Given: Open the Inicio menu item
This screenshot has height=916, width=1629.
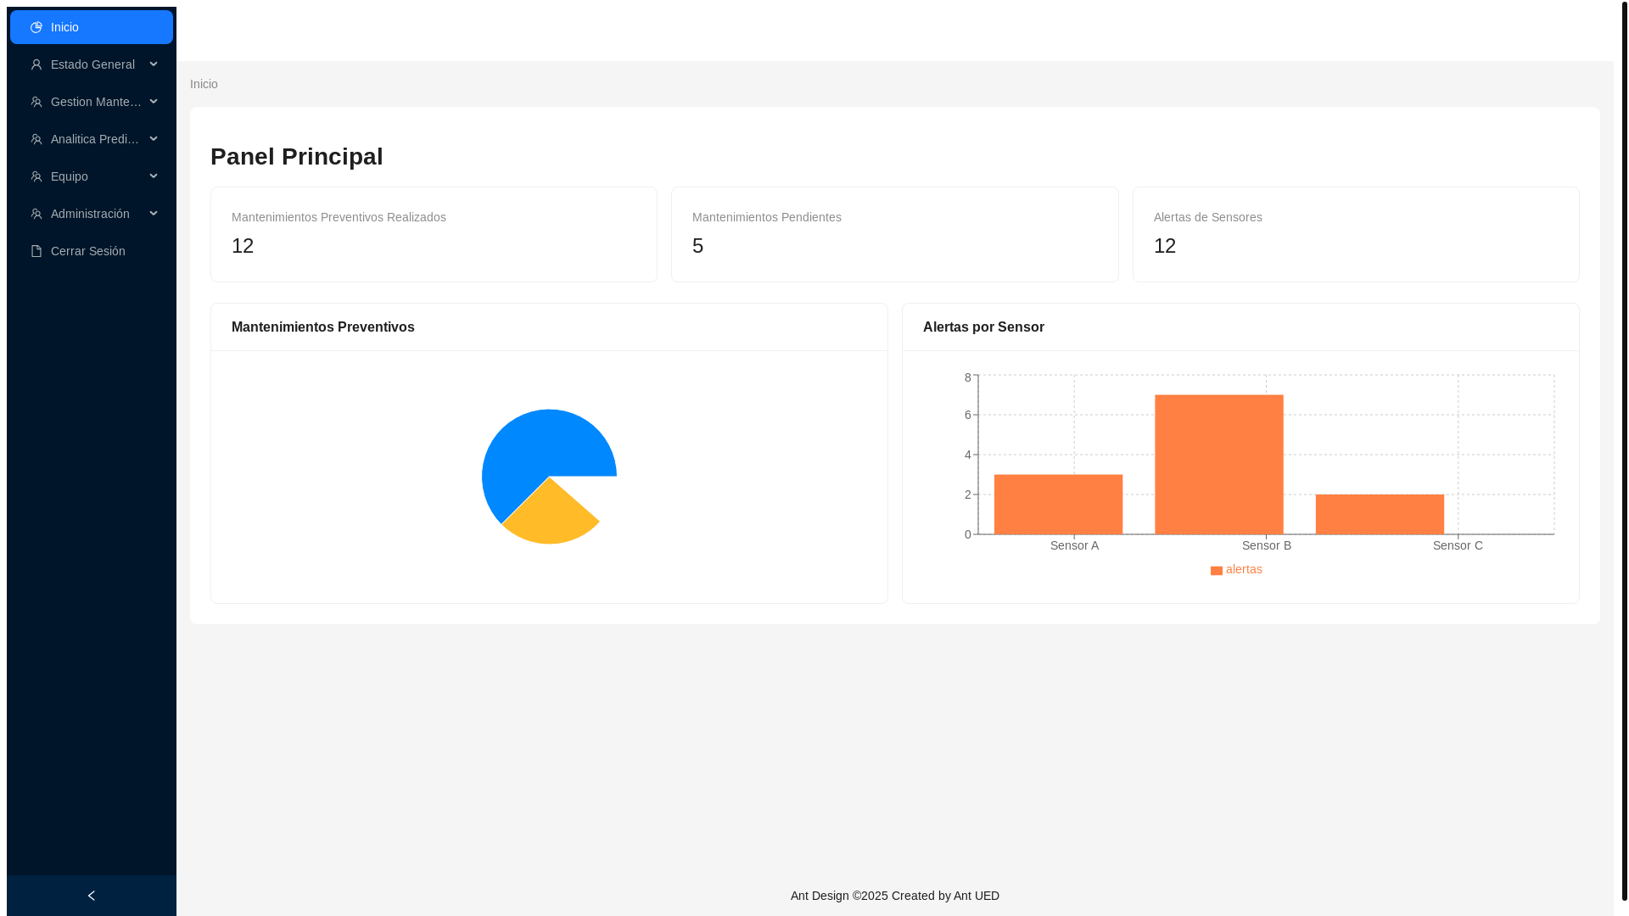Looking at the screenshot, I should tap(92, 27).
